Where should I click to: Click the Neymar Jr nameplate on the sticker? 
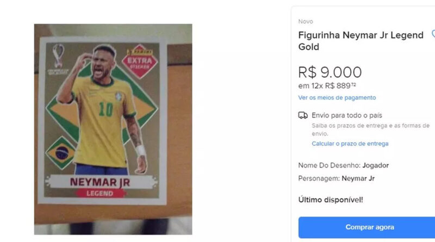(100, 182)
